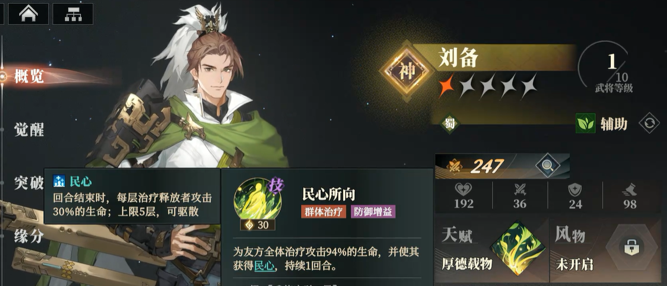This screenshot has width=667, height=286.
Task: Click the green leaf 辅助 role icon
Action: (585, 124)
